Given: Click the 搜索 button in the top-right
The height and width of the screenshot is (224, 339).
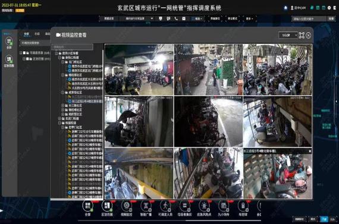Looking at the screenshot, I should click(x=331, y=19).
